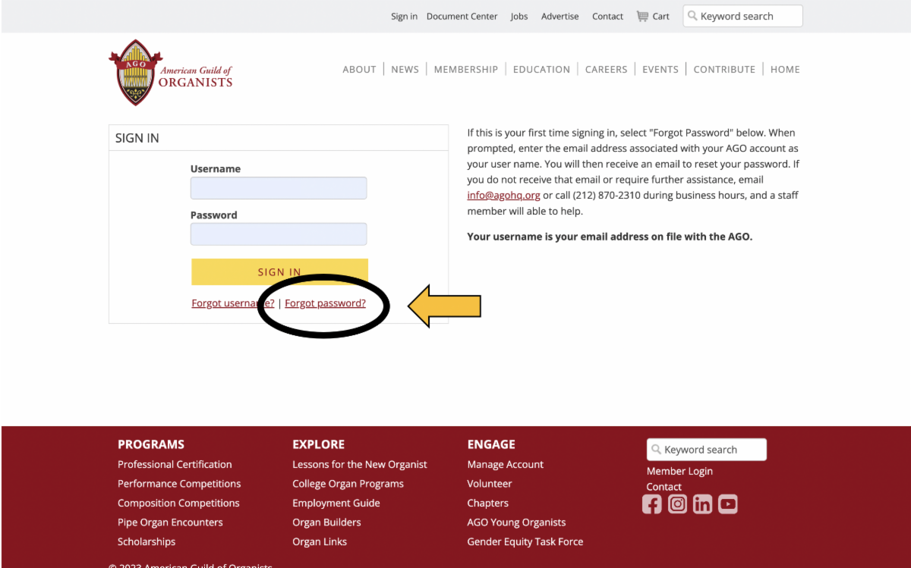911x568 pixels.
Task: Click the Username input field
Action: click(279, 188)
